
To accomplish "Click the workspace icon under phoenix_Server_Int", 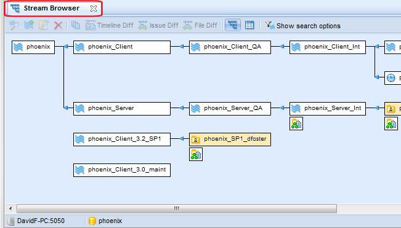I will (x=296, y=124).
